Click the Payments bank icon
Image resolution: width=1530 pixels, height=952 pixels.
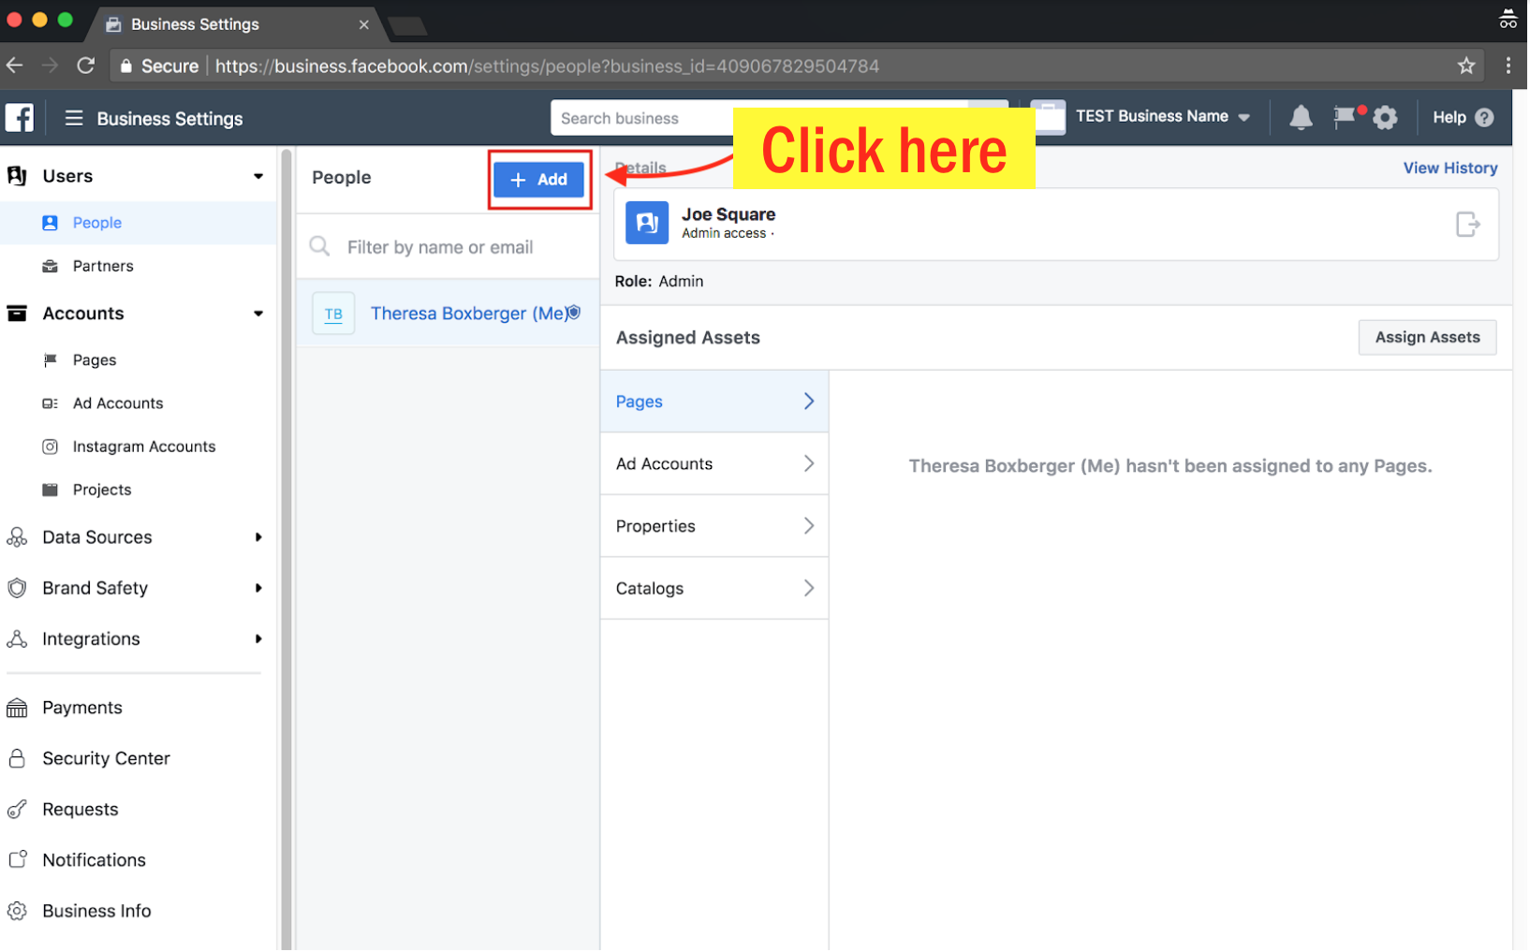tap(17, 709)
